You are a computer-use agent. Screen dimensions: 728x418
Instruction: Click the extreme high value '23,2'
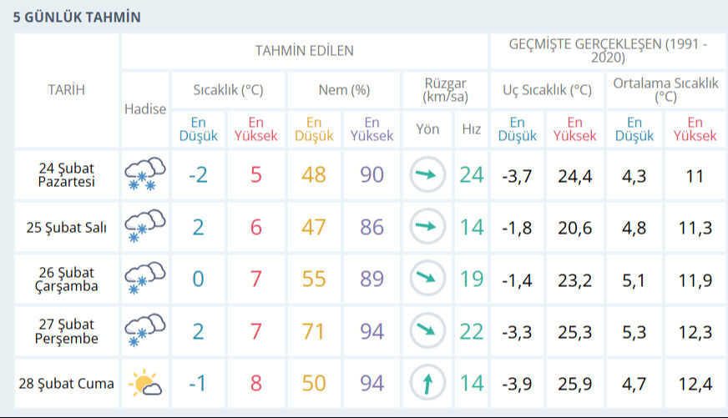(x=574, y=280)
